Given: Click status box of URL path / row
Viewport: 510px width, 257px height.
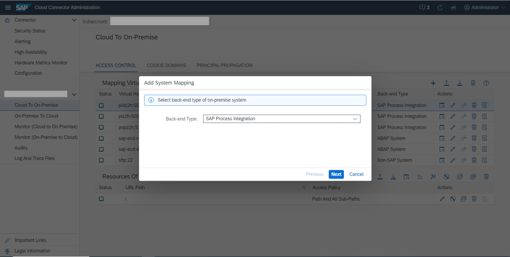Looking at the screenshot, I should 101,199.
